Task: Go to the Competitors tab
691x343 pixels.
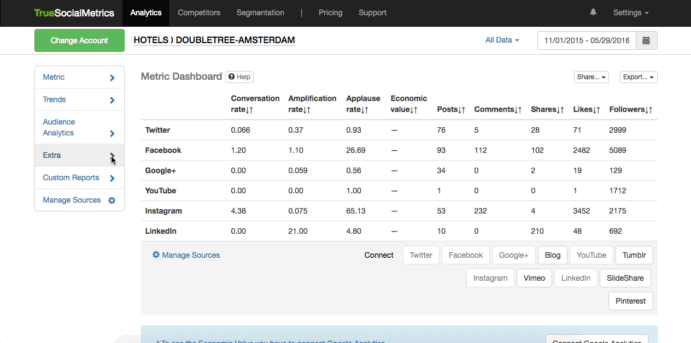Action: 199,13
